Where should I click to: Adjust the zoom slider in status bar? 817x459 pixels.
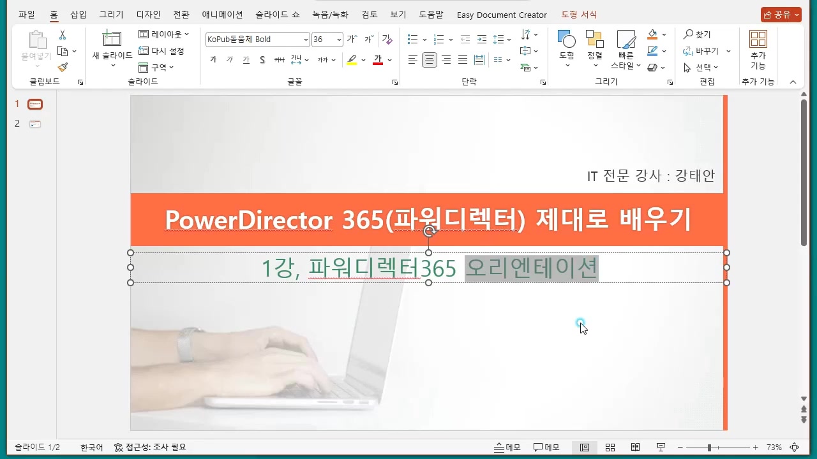(x=709, y=448)
